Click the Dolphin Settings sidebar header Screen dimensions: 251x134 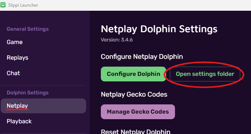tap(27, 93)
